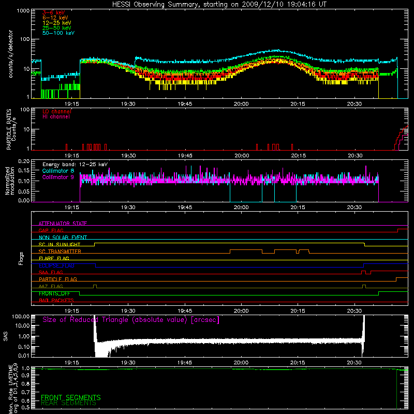Click the 20:15 tick in SAS panel
The height and width of the screenshot is (414, 414).
[298, 363]
